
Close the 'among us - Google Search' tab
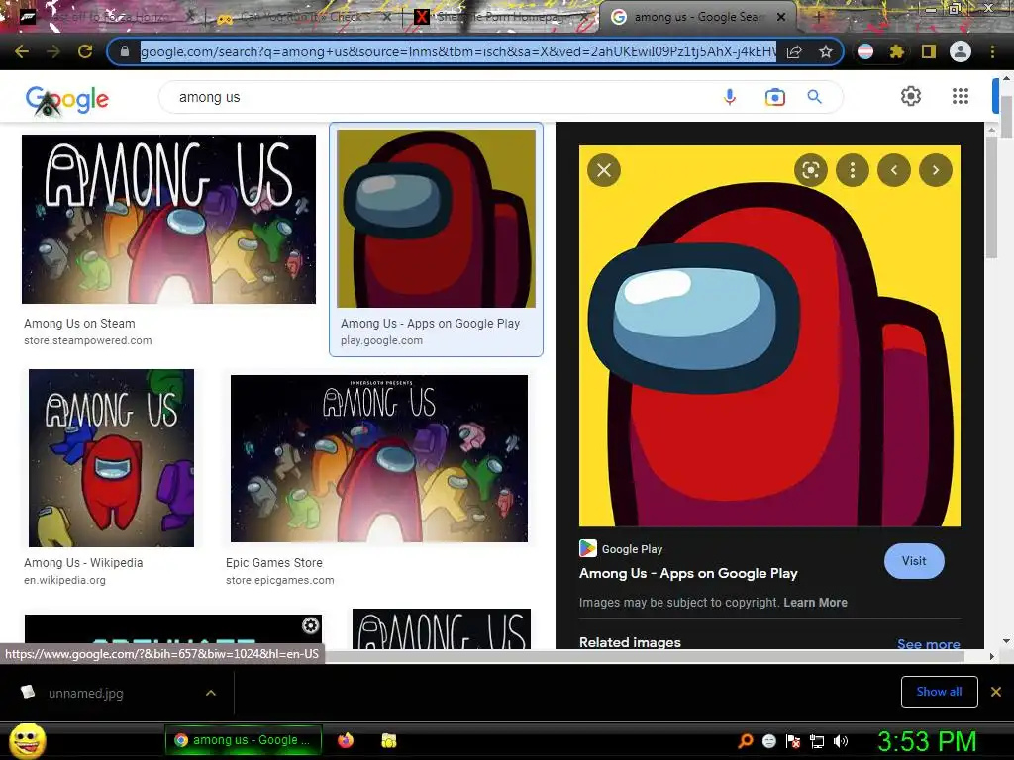click(781, 17)
